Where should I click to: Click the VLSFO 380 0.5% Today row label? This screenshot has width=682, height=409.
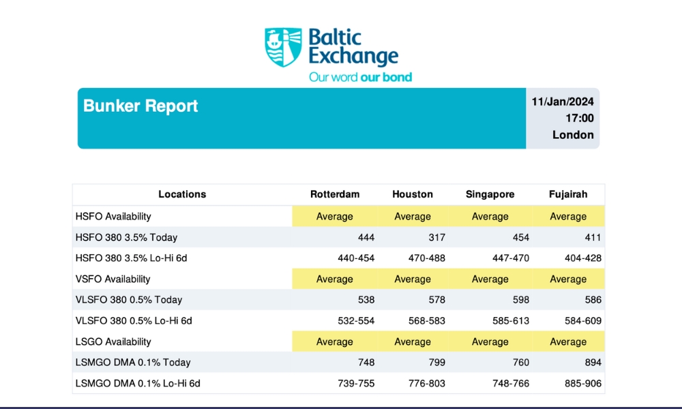click(x=129, y=300)
